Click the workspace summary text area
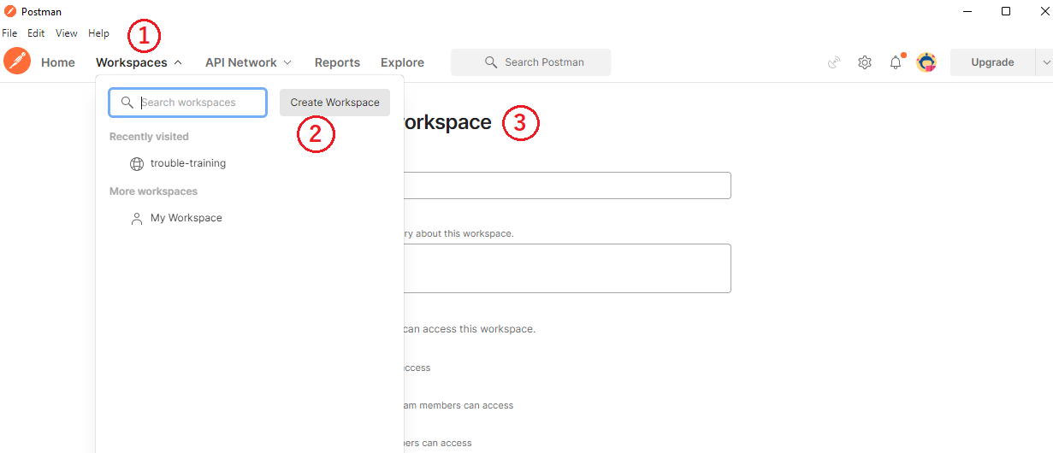 click(567, 268)
